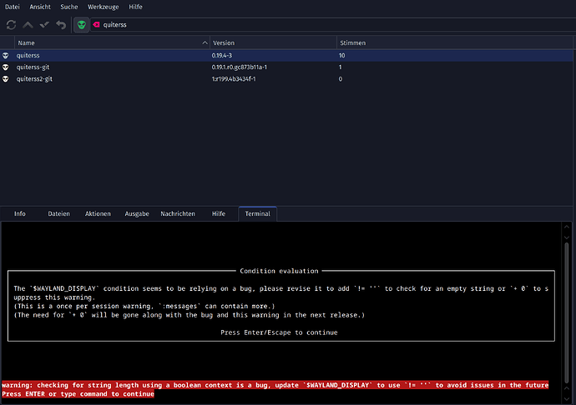Select the quiterss package row
This screenshot has width=576, height=405.
pos(286,55)
